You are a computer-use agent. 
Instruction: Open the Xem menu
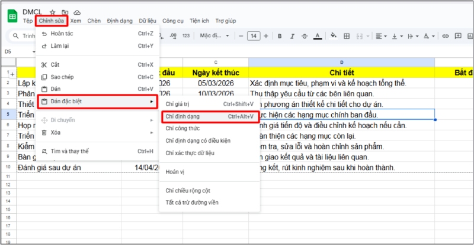click(x=76, y=21)
